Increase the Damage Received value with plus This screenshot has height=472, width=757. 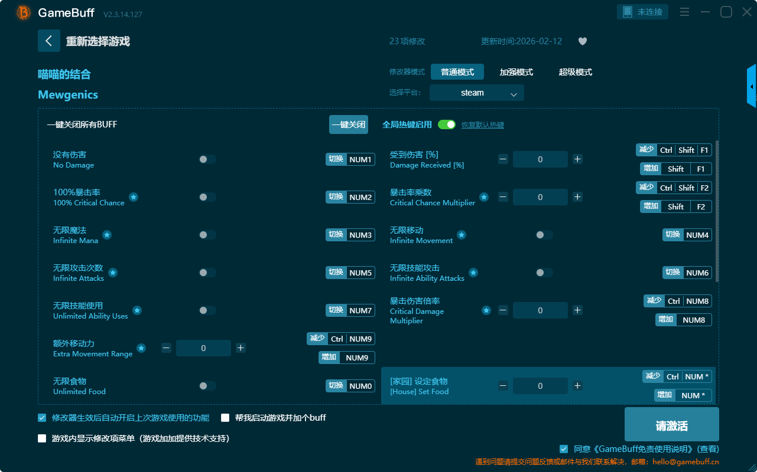[577, 159]
